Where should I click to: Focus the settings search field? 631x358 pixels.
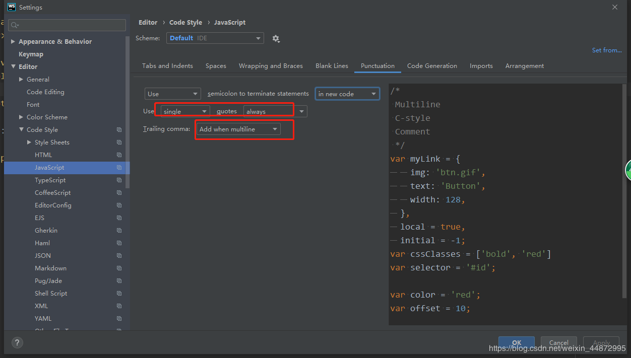point(67,25)
